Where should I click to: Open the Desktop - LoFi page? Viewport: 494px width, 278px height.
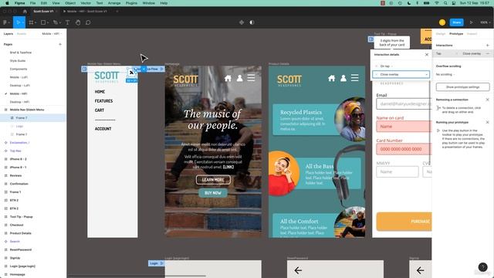pos(20,86)
